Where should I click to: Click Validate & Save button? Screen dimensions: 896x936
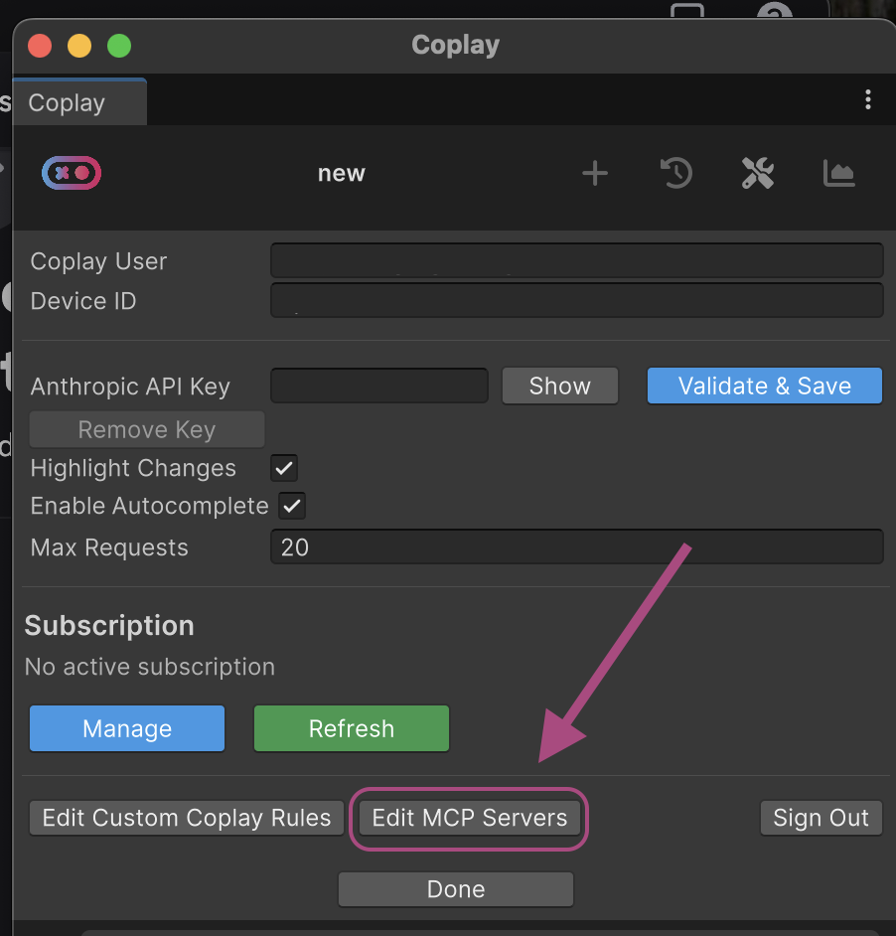coord(765,386)
